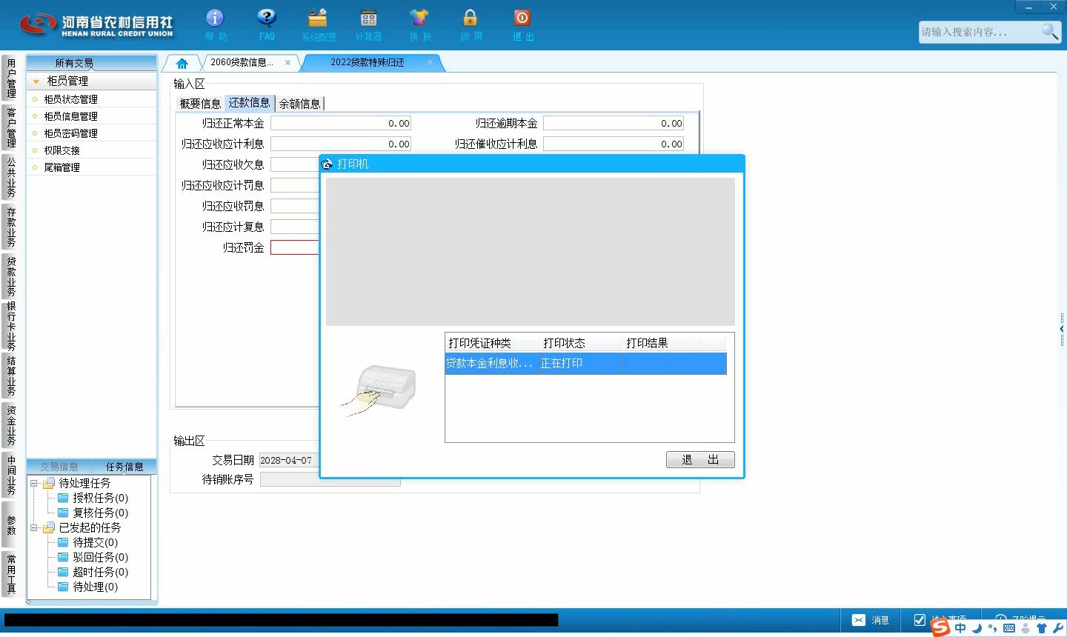Open the soft keyboard icon in IME bar

coord(1008,628)
